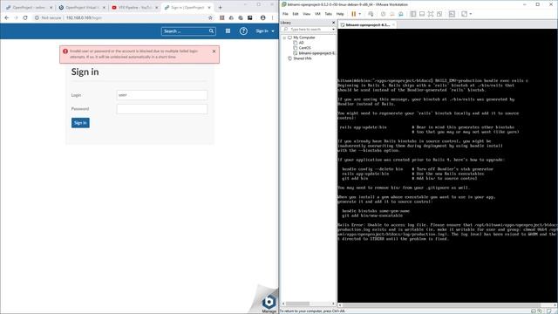Click the Not secure site info icon

pos(37,17)
